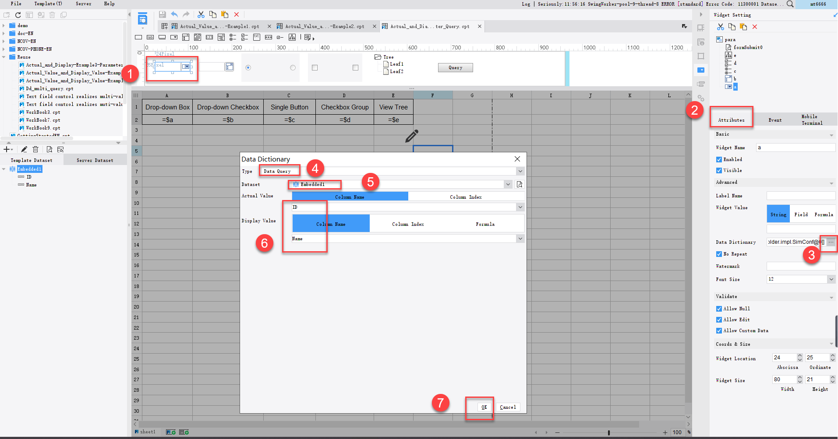Toggle the Allow Null checkbox
The height and width of the screenshot is (439, 838).
(x=719, y=309)
